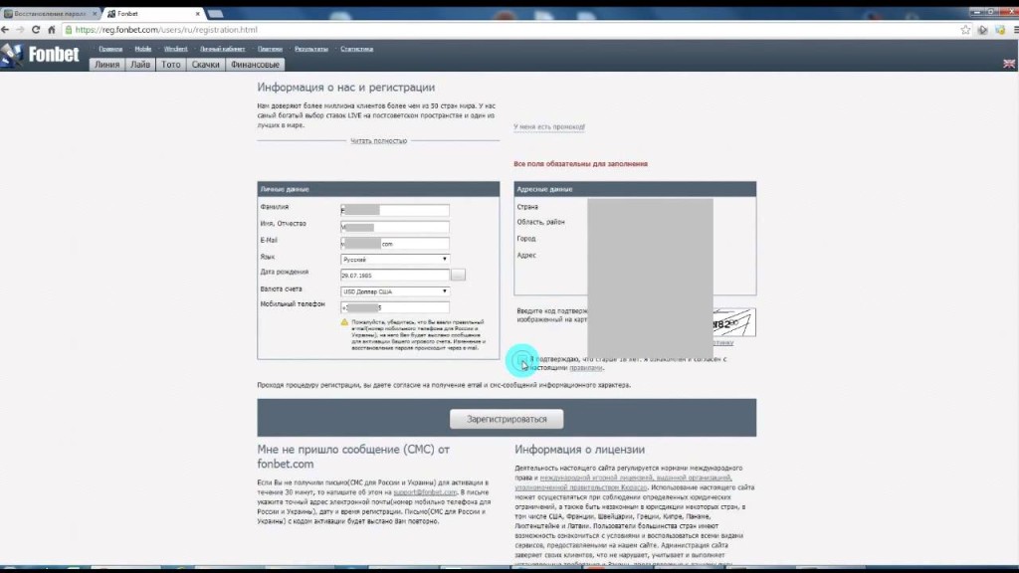1019x573 pixels.
Task: Open the Тото tab
Action: [171, 65]
